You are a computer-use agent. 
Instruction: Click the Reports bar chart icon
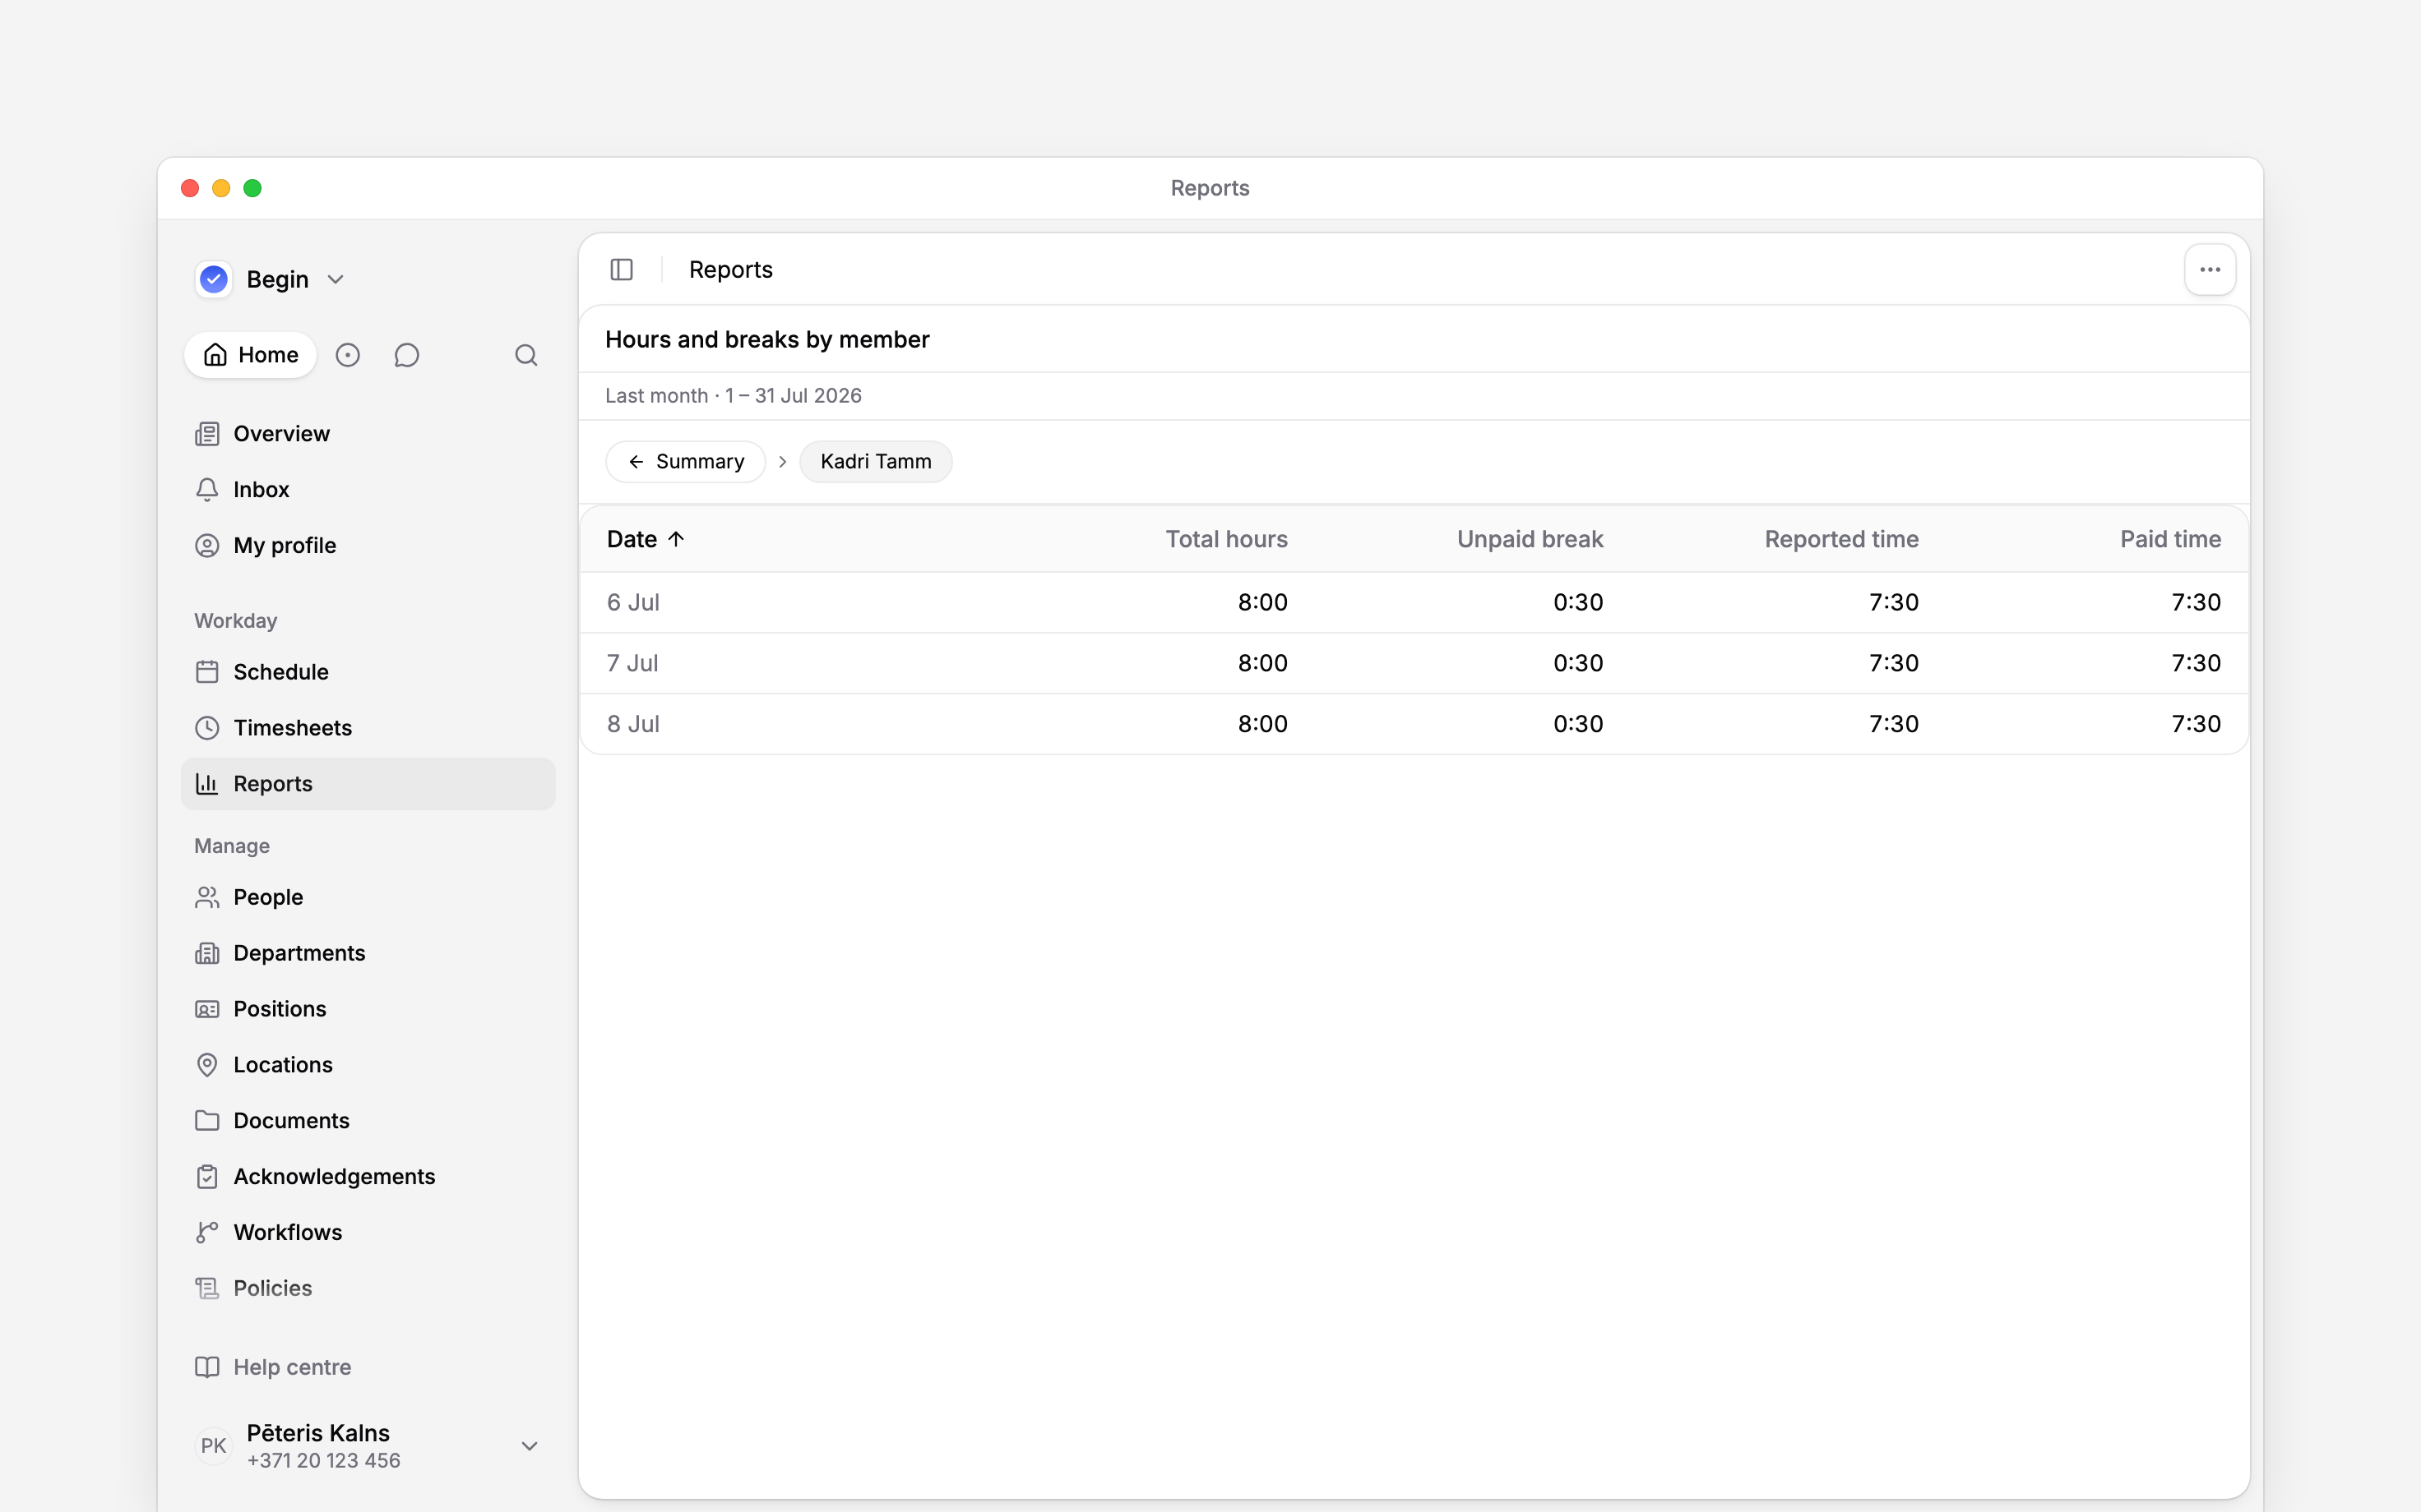(207, 784)
